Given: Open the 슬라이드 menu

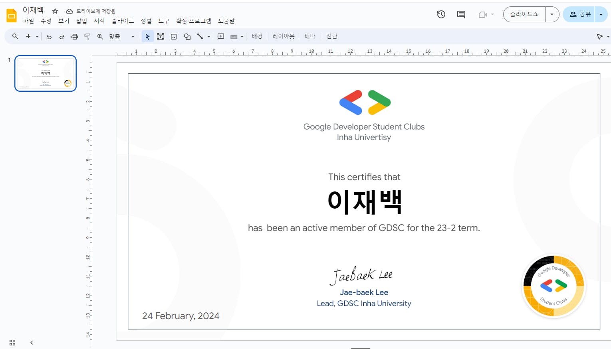Looking at the screenshot, I should click(x=123, y=21).
